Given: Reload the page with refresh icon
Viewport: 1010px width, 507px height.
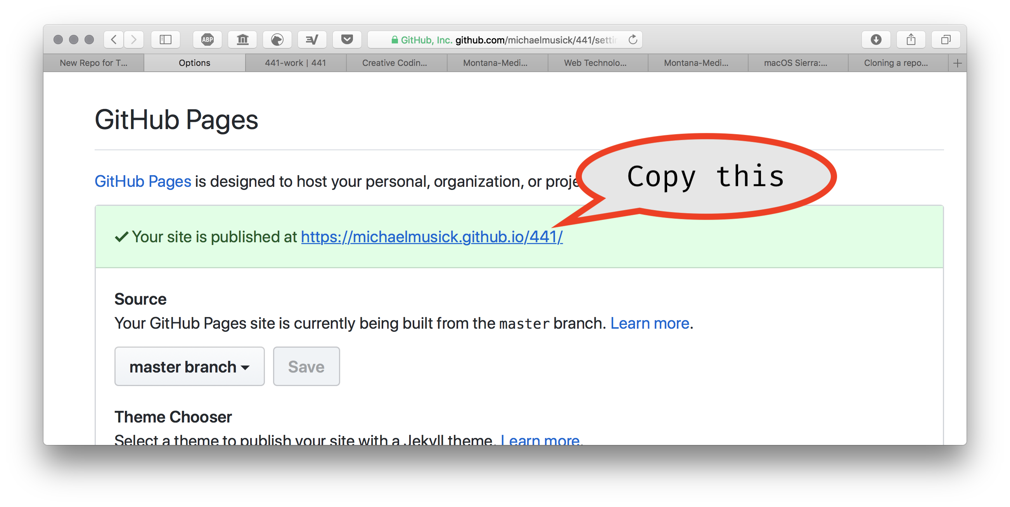Looking at the screenshot, I should tap(633, 40).
